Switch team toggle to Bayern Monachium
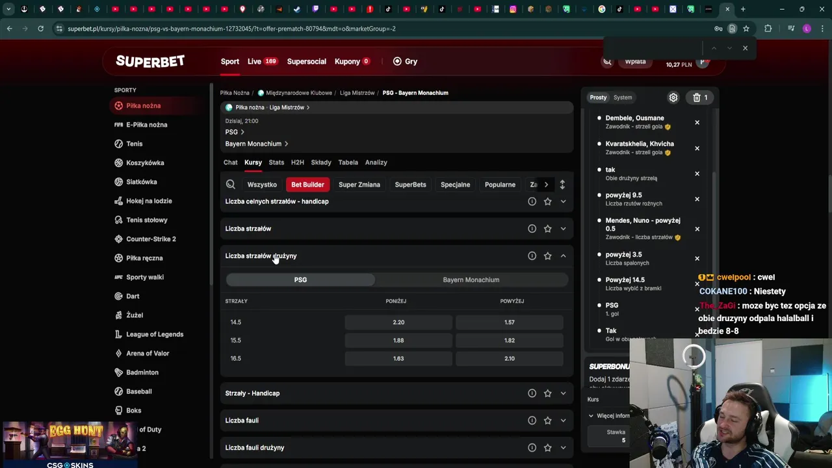Screen dimensions: 832x468 tap(471, 279)
